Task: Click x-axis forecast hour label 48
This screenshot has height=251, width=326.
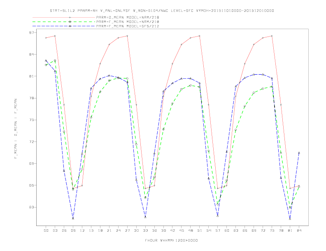Action: tap(191, 230)
